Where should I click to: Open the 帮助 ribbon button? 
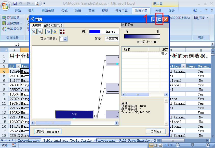[x=201, y=18]
